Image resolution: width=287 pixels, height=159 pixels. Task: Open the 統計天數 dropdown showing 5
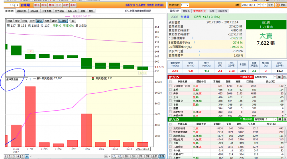pos(185,5)
